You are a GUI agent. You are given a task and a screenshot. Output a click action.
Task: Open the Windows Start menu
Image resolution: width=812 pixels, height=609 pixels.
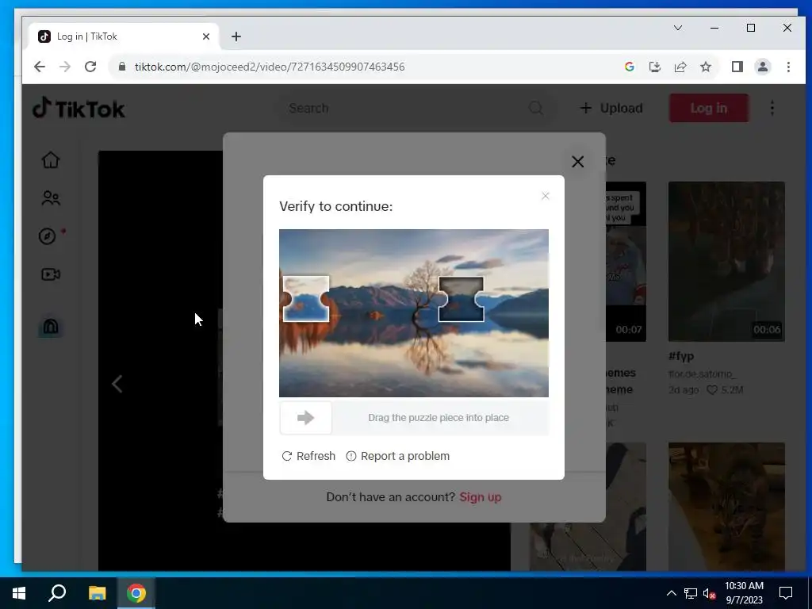pyautogui.click(x=19, y=593)
